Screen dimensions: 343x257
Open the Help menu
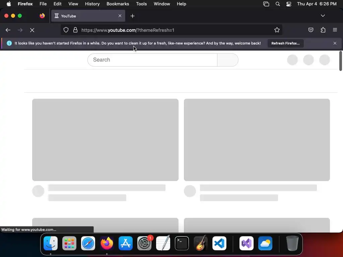point(181,4)
